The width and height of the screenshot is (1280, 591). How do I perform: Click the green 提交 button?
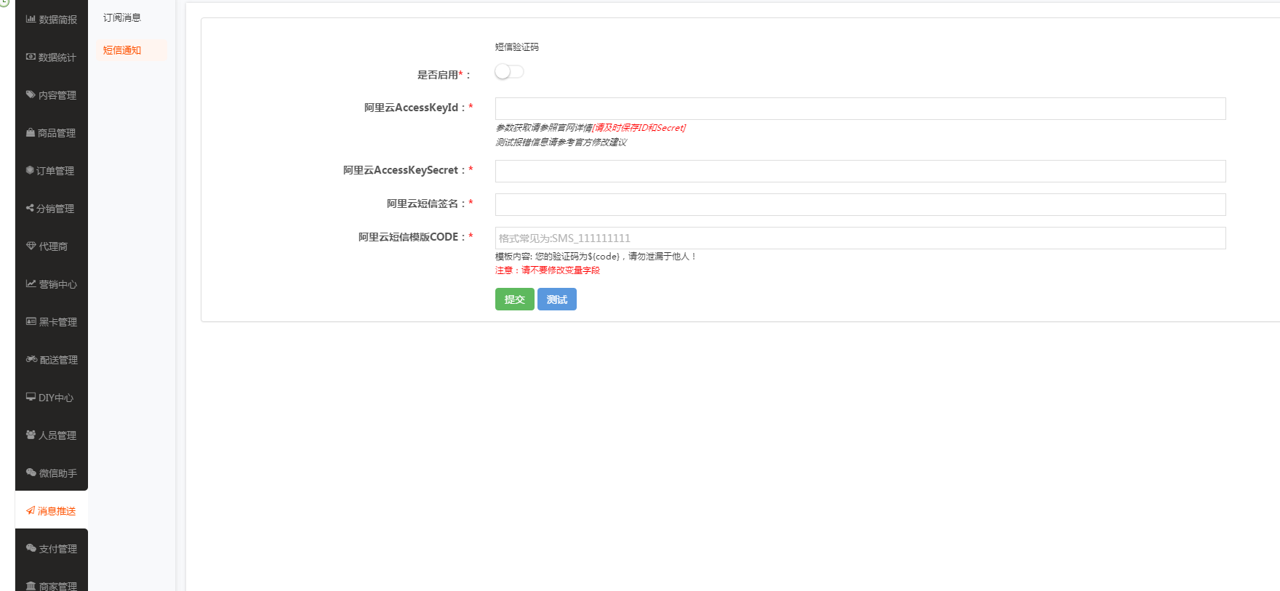514,299
